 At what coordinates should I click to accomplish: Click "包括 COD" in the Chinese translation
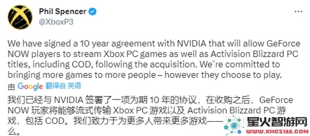point(44,121)
